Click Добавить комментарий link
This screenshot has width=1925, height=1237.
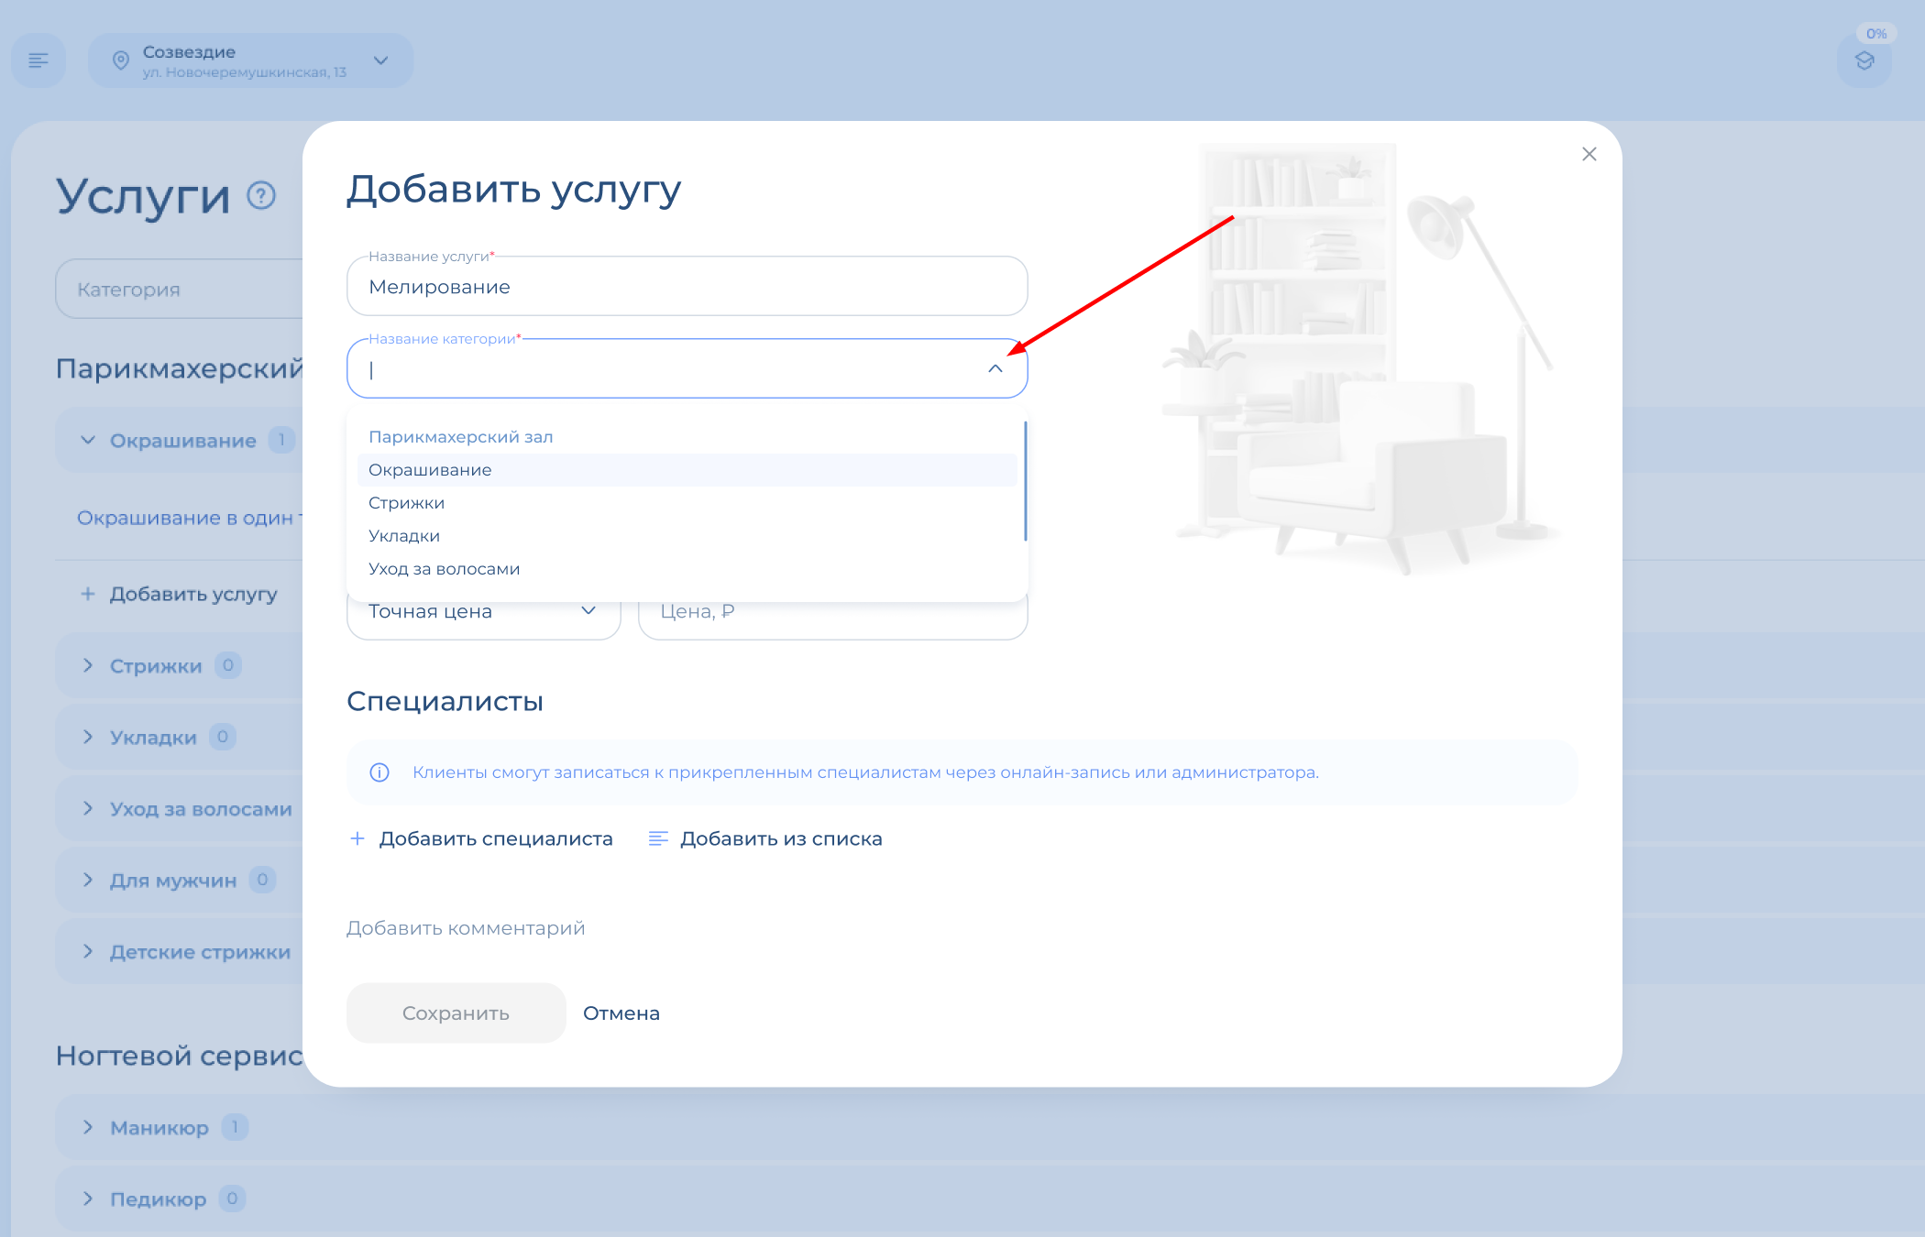point(466,928)
